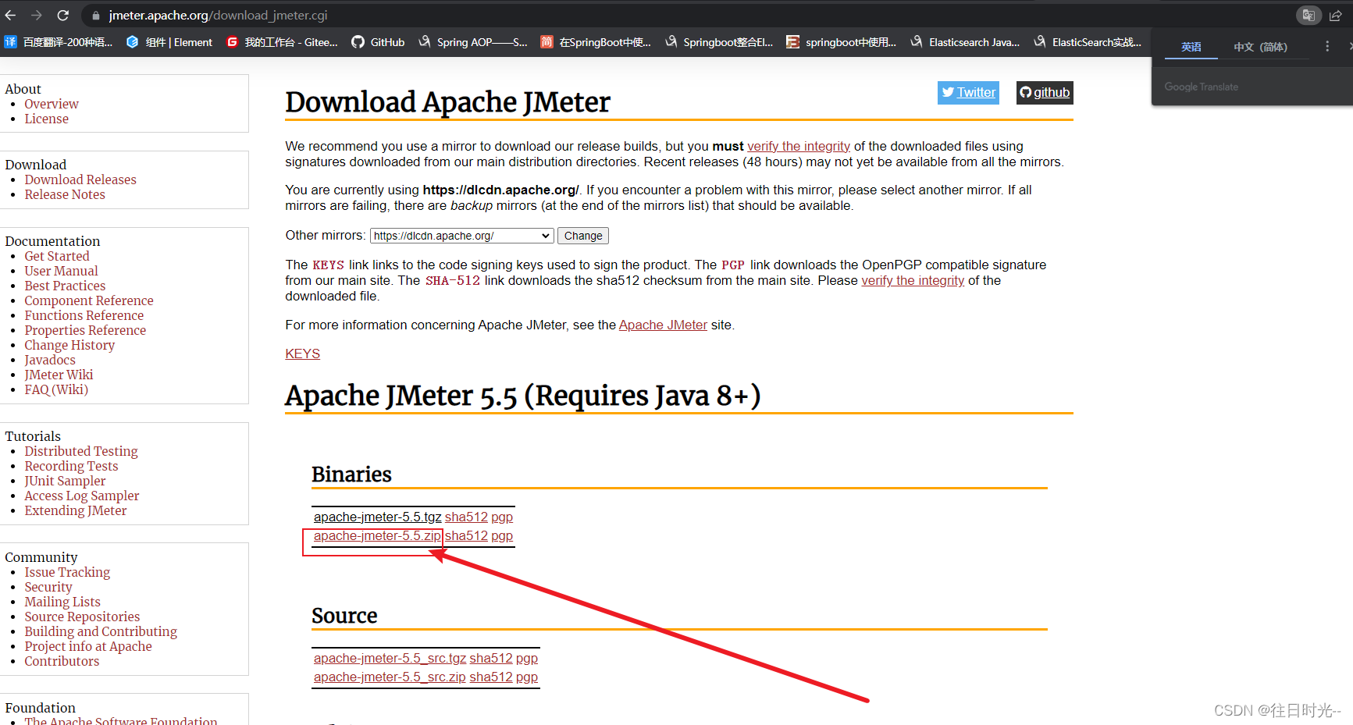
Task: Open the Elasticsearch Java bookmark
Action: coord(965,42)
